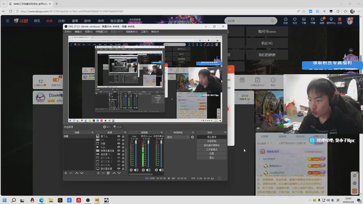This screenshot has height=204, width=363.
Task: Add a new scene with plus icon
Action: point(66,173)
